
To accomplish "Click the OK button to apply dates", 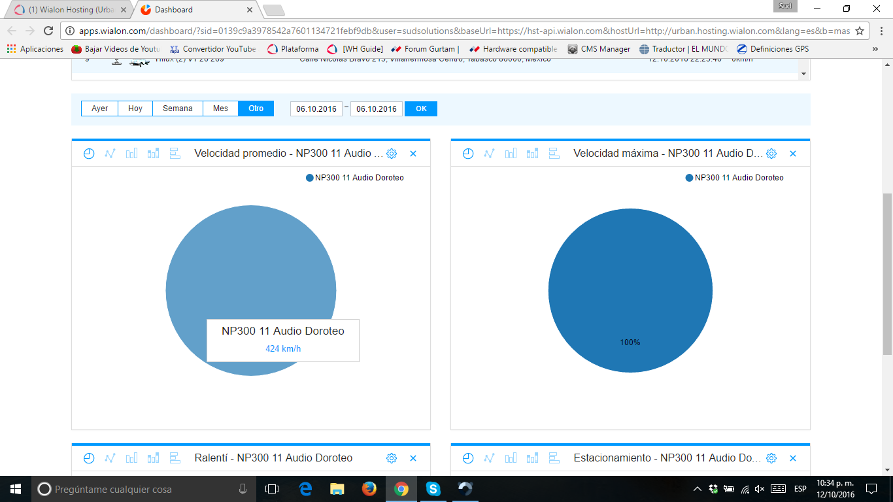I will (x=421, y=109).
